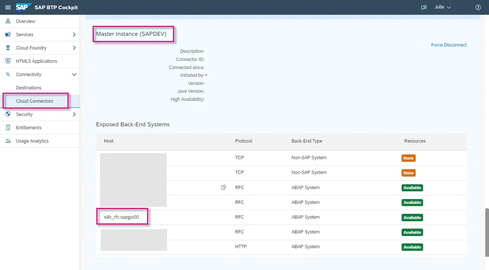Click the Entitlements sidebar icon
This screenshot has width=489, height=270.
(x=8, y=128)
